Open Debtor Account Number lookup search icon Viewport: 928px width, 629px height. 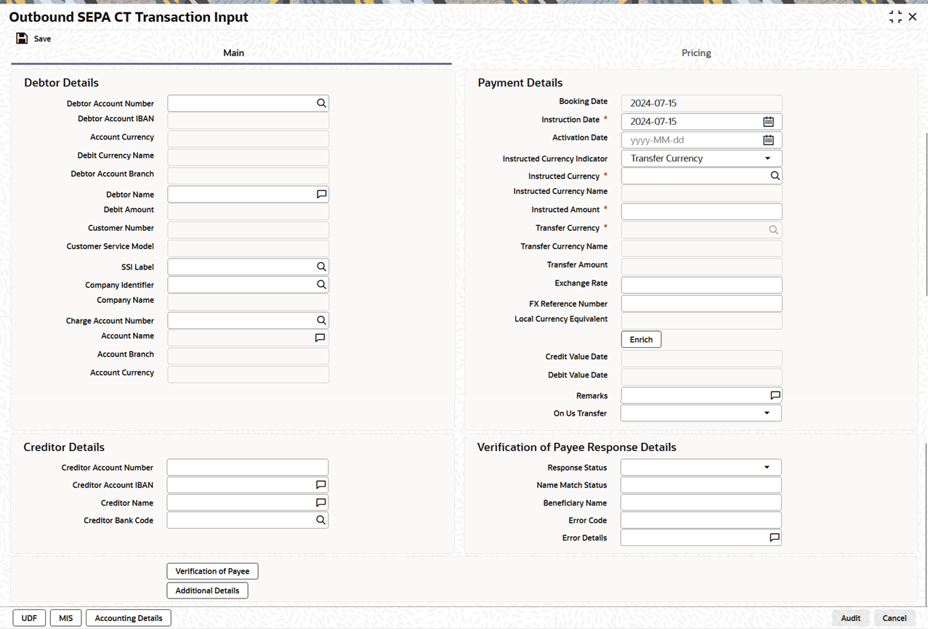(321, 103)
